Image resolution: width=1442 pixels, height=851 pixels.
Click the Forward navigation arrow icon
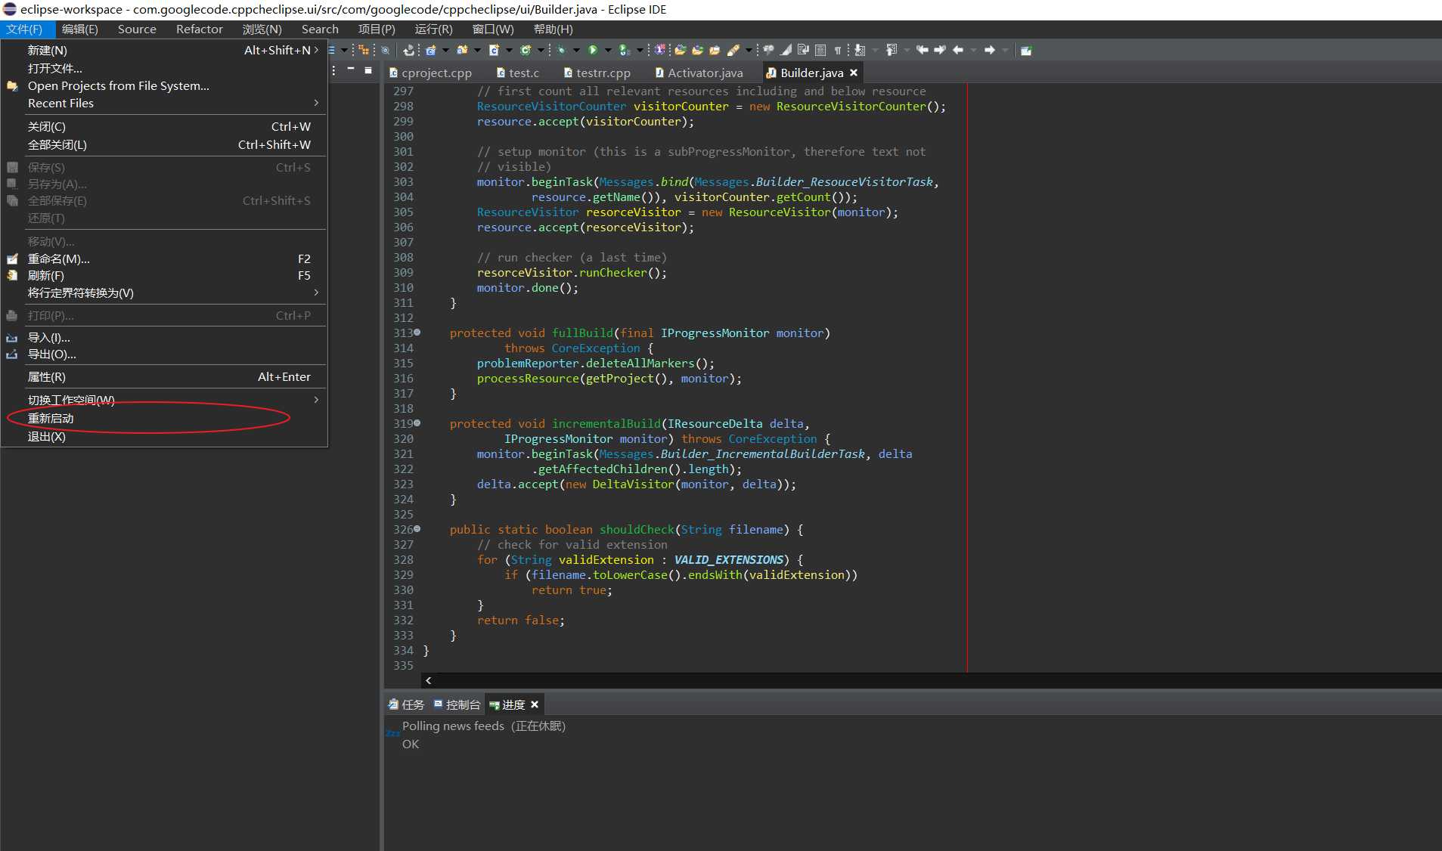(990, 50)
